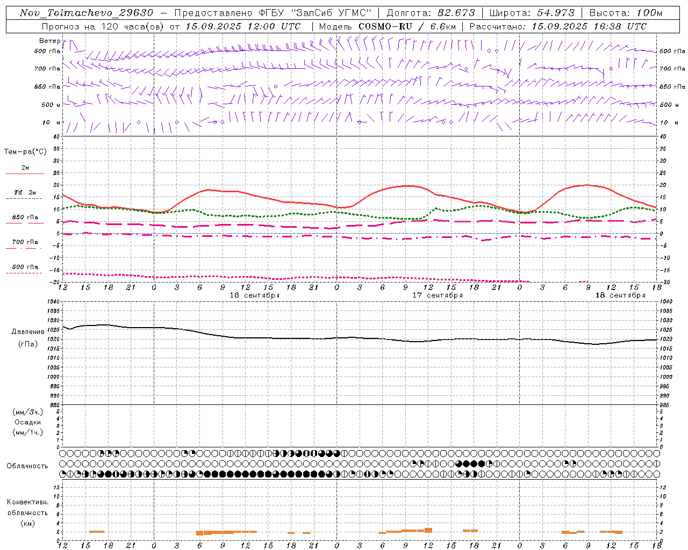Screen dimensions: 688x550
Task: Click the Широта: 54.973 value
Action: coord(532,13)
